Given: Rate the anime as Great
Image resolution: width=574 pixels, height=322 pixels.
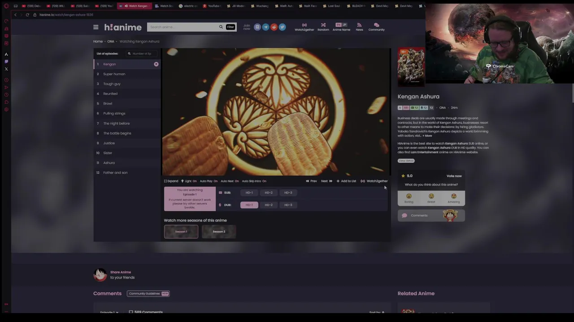Looking at the screenshot, I should [431, 198].
